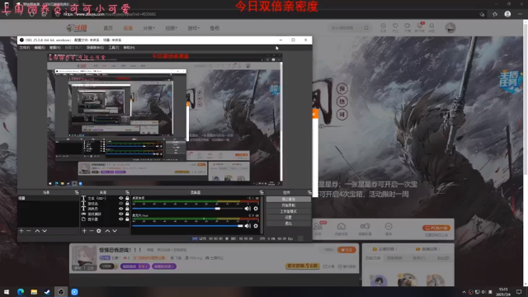Switch to OBS from the taskbar
Viewport: 528px width, 297px height.
click(60, 291)
